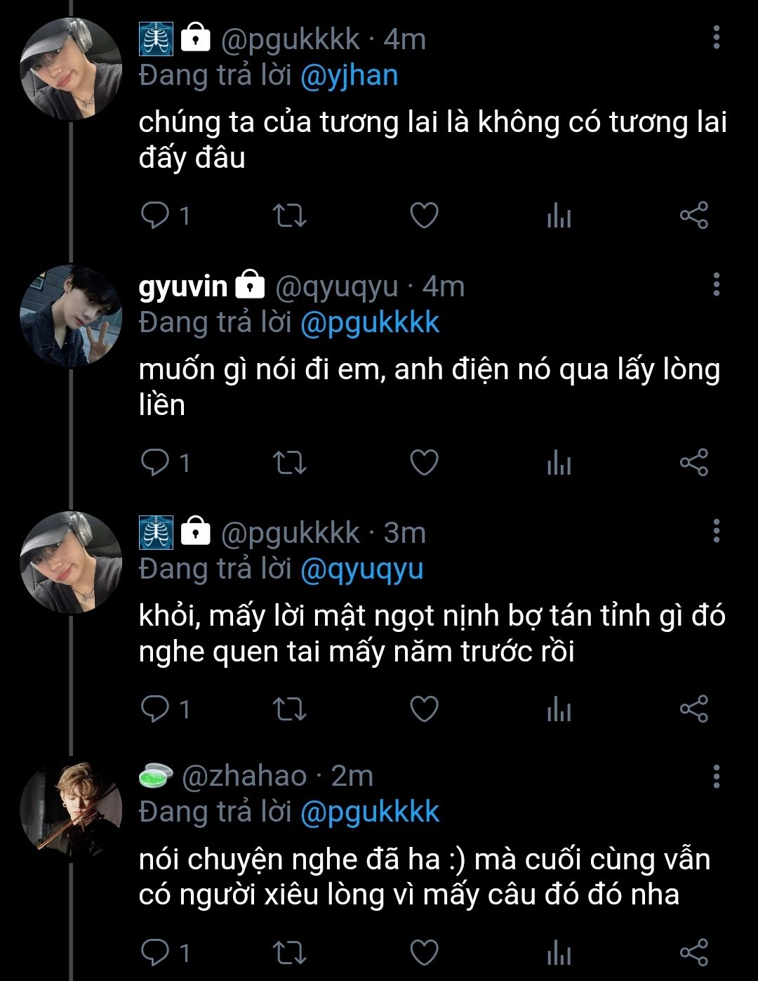Open the @yjhan mention link
Image resolution: width=758 pixels, height=981 pixels.
349,76
